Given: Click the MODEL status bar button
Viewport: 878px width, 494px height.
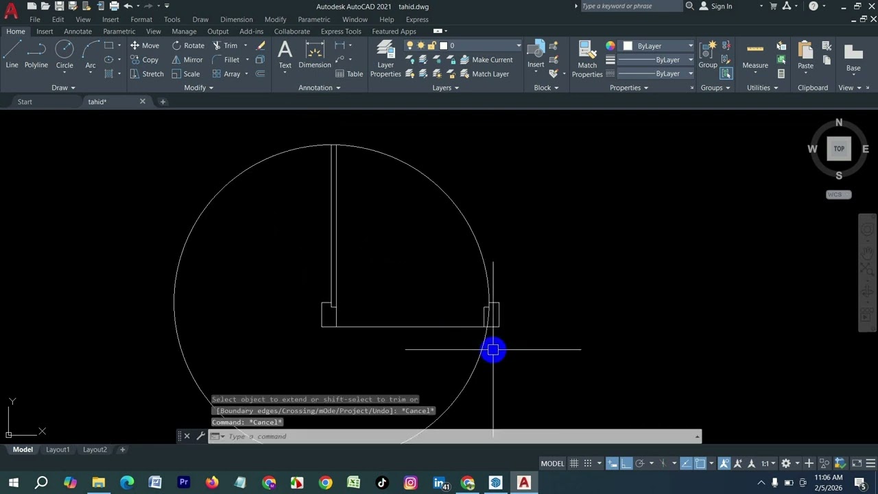Looking at the screenshot, I should pos(552,463).
